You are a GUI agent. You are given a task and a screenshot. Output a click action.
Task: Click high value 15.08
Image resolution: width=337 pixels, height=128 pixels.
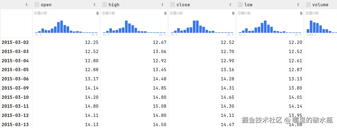160,106
